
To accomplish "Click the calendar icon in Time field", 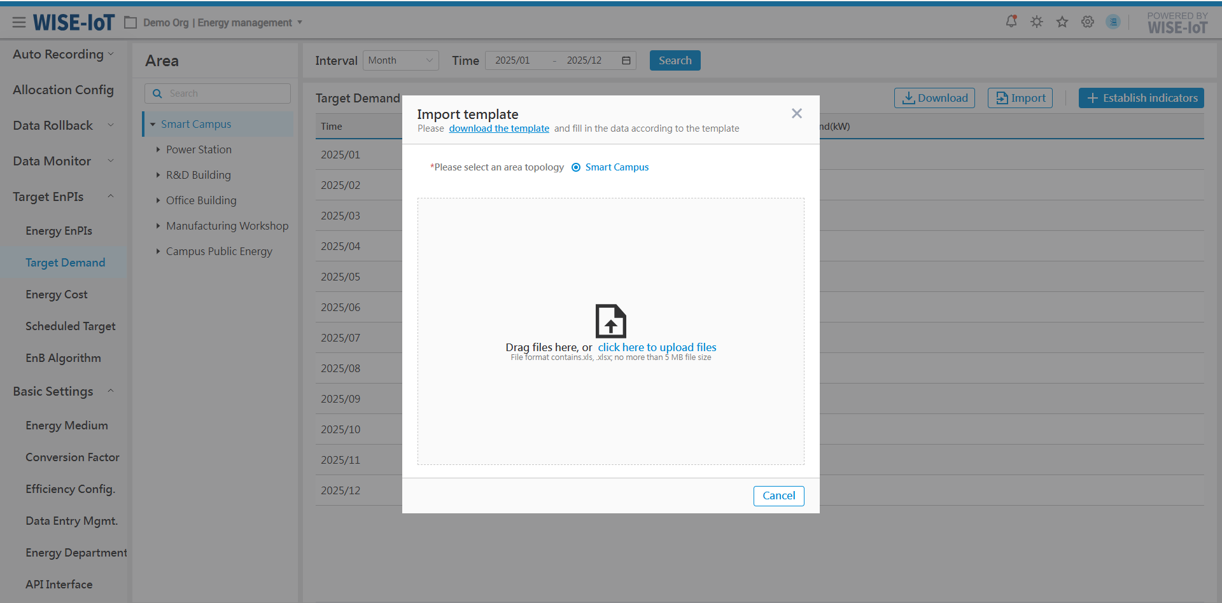I will [x=626, y=60].
